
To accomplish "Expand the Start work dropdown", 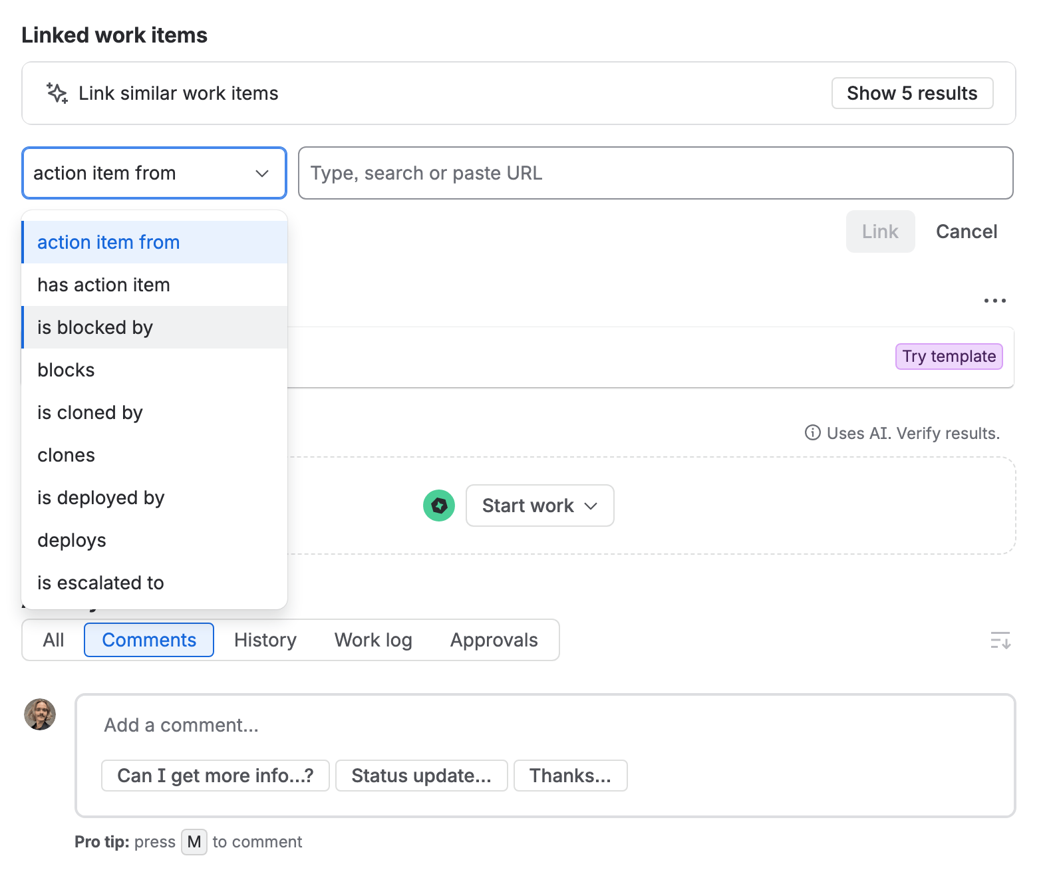I will coord(539,506).
